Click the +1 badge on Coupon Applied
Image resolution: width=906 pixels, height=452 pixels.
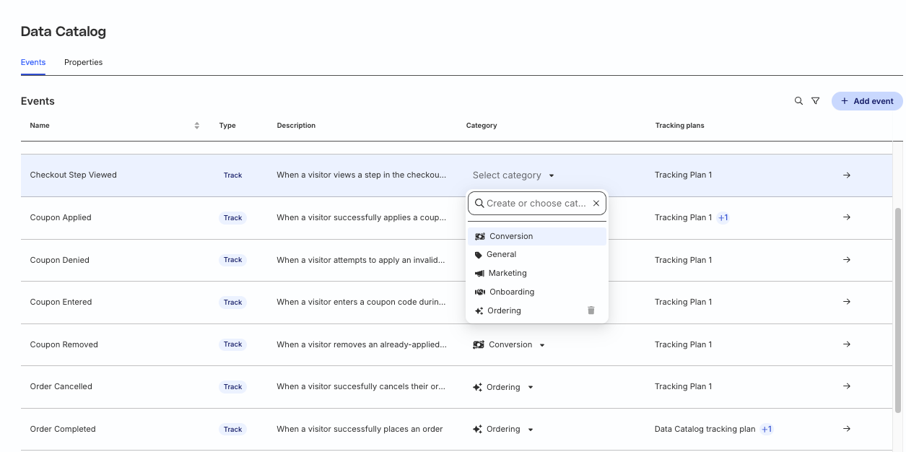[x=723, y=217]
